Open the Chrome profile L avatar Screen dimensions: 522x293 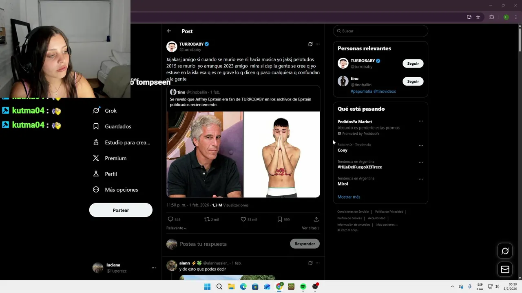coord(506,17)
